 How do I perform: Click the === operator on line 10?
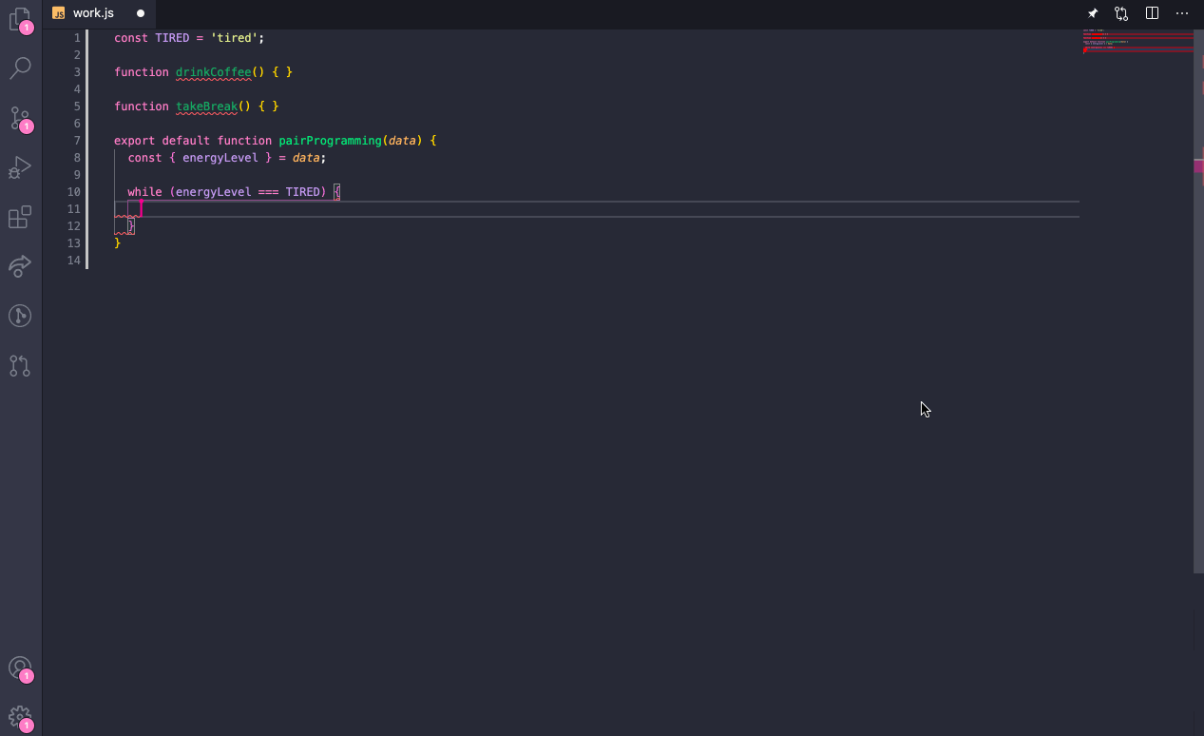tap(268, 192)
